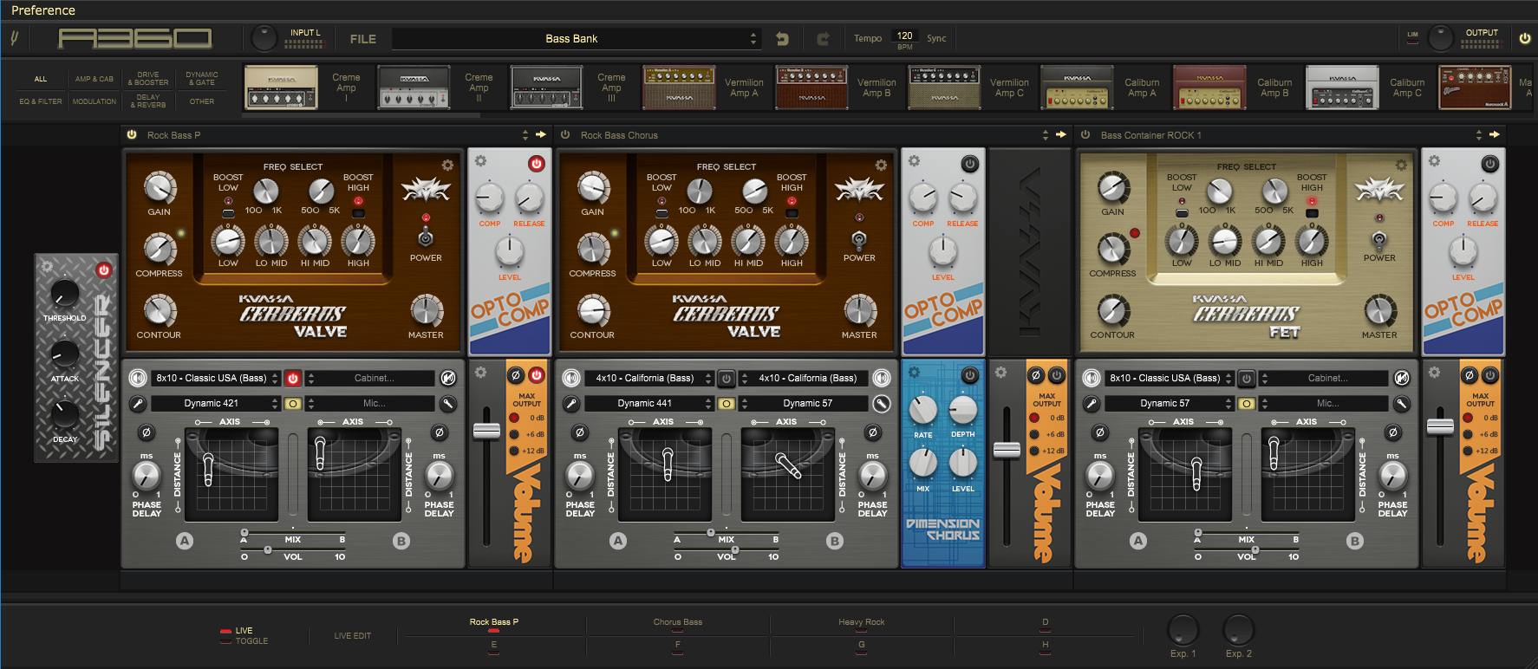1538x669 pixels.
Task: Toggle power on Dimension Chorus pedal
Action: coord(970,375)
